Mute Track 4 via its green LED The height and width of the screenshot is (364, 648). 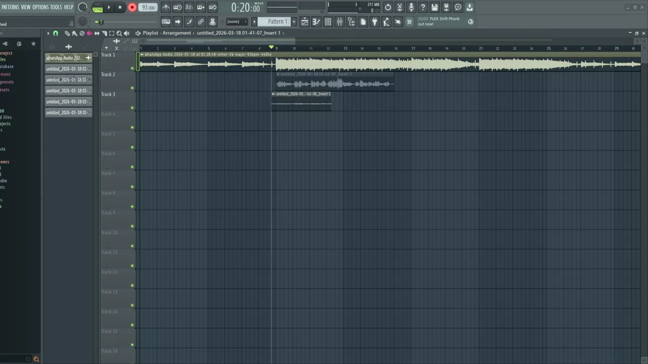pyautogui.click(x=133, y=127)
